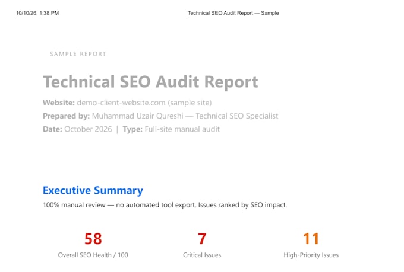Screen dimensions: 404x272
Task: Click the 'Critical Issues' label
Action: pyautogui.click(x=202, y=255)
